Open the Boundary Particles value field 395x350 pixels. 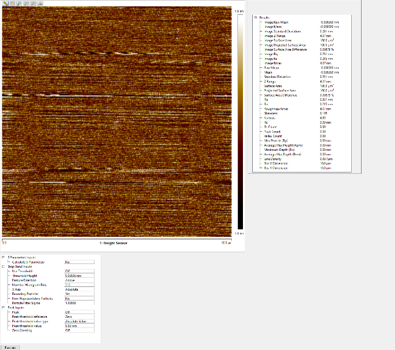point(79,294)
